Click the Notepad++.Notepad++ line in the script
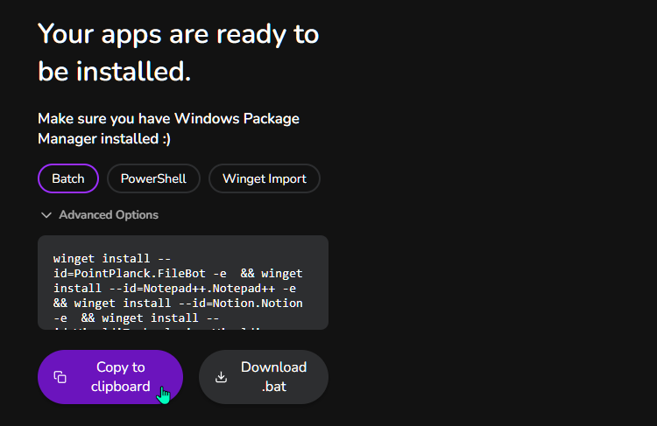The height and width of the screenshot is (426, 657). coord(174,289)
